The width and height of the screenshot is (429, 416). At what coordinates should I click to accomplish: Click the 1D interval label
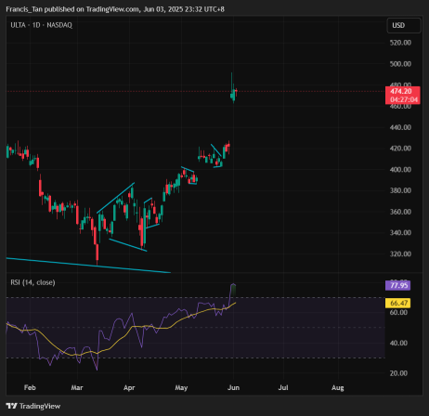point(36,25)
